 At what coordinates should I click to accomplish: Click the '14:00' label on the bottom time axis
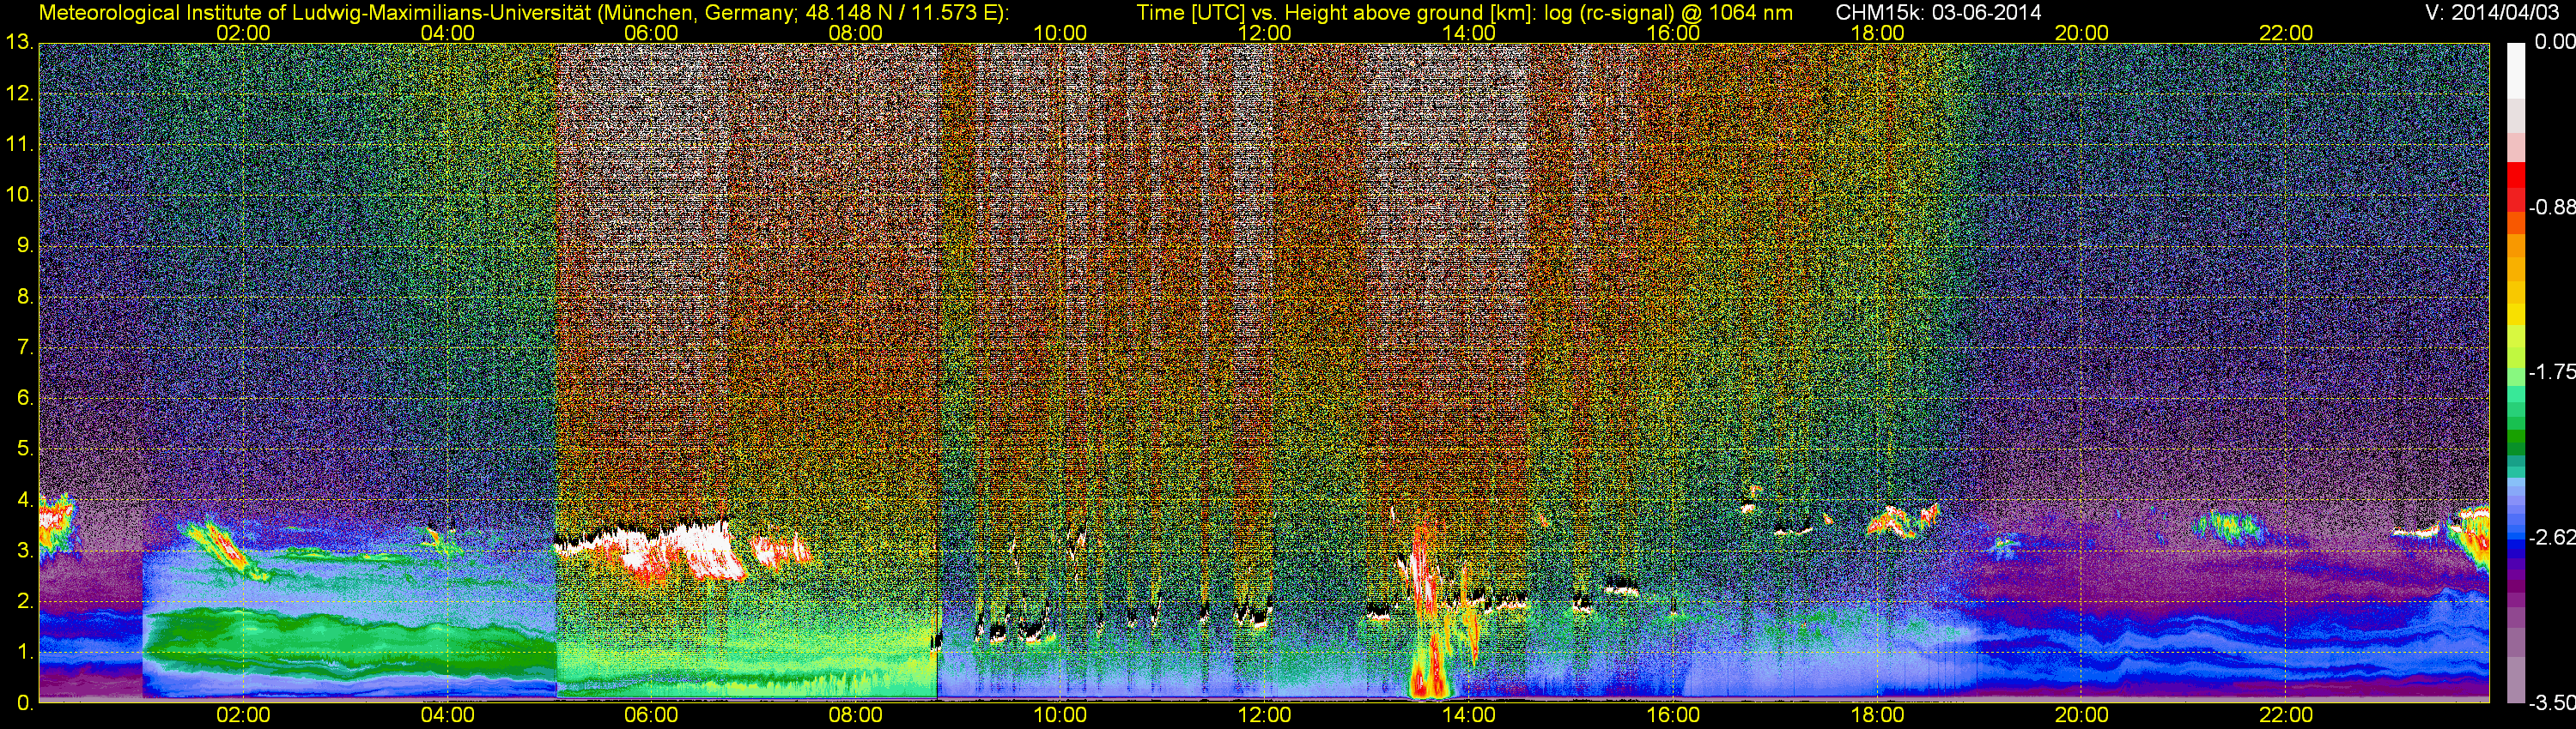(x=1469, y=715)
